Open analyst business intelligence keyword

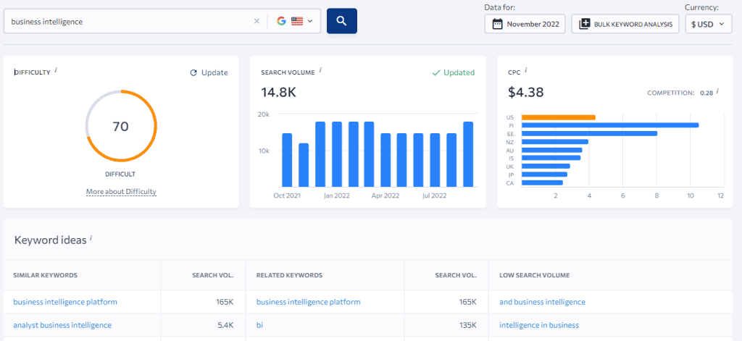pos(62,325)
